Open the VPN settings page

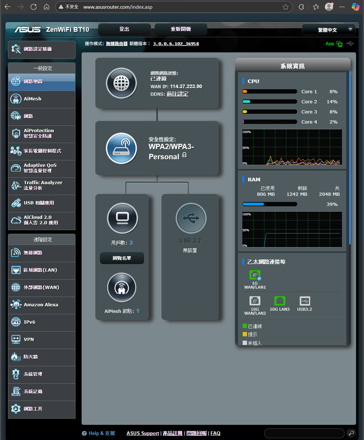click(x=42, y=340)
